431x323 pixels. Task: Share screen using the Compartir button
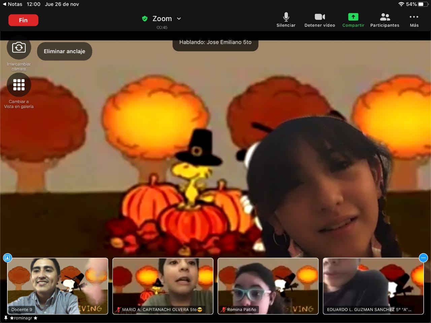click(x=353, y=20)
